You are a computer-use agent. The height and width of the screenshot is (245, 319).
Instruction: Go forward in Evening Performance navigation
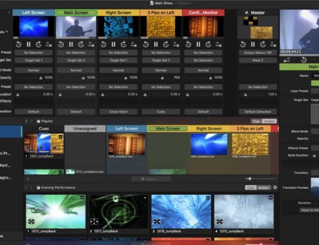coord(31,187)
